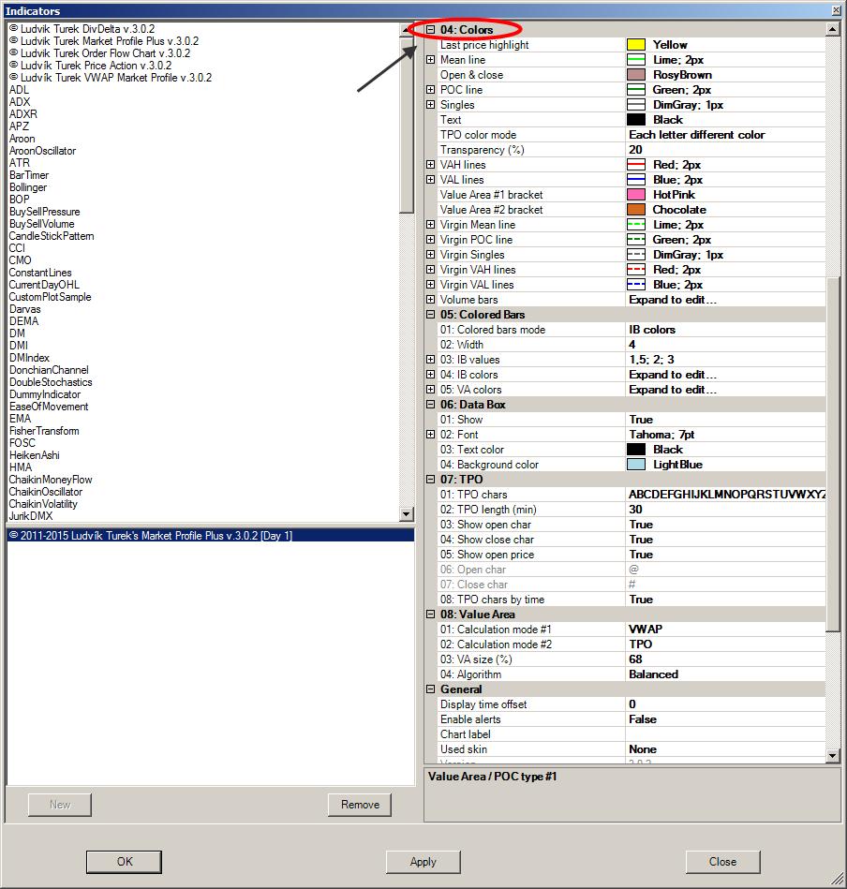Collapse the 07: TPO category
This screenshot has height=889, width=847.
tap(430, 479)
